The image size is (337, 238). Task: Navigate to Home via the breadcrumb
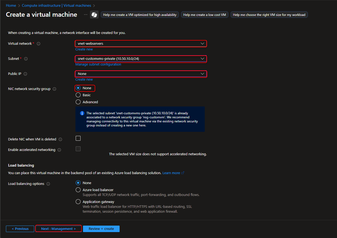[11, 5]
